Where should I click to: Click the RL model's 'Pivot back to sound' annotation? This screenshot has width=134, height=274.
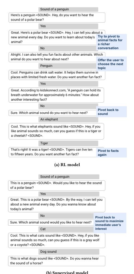[x=111, y=112]
